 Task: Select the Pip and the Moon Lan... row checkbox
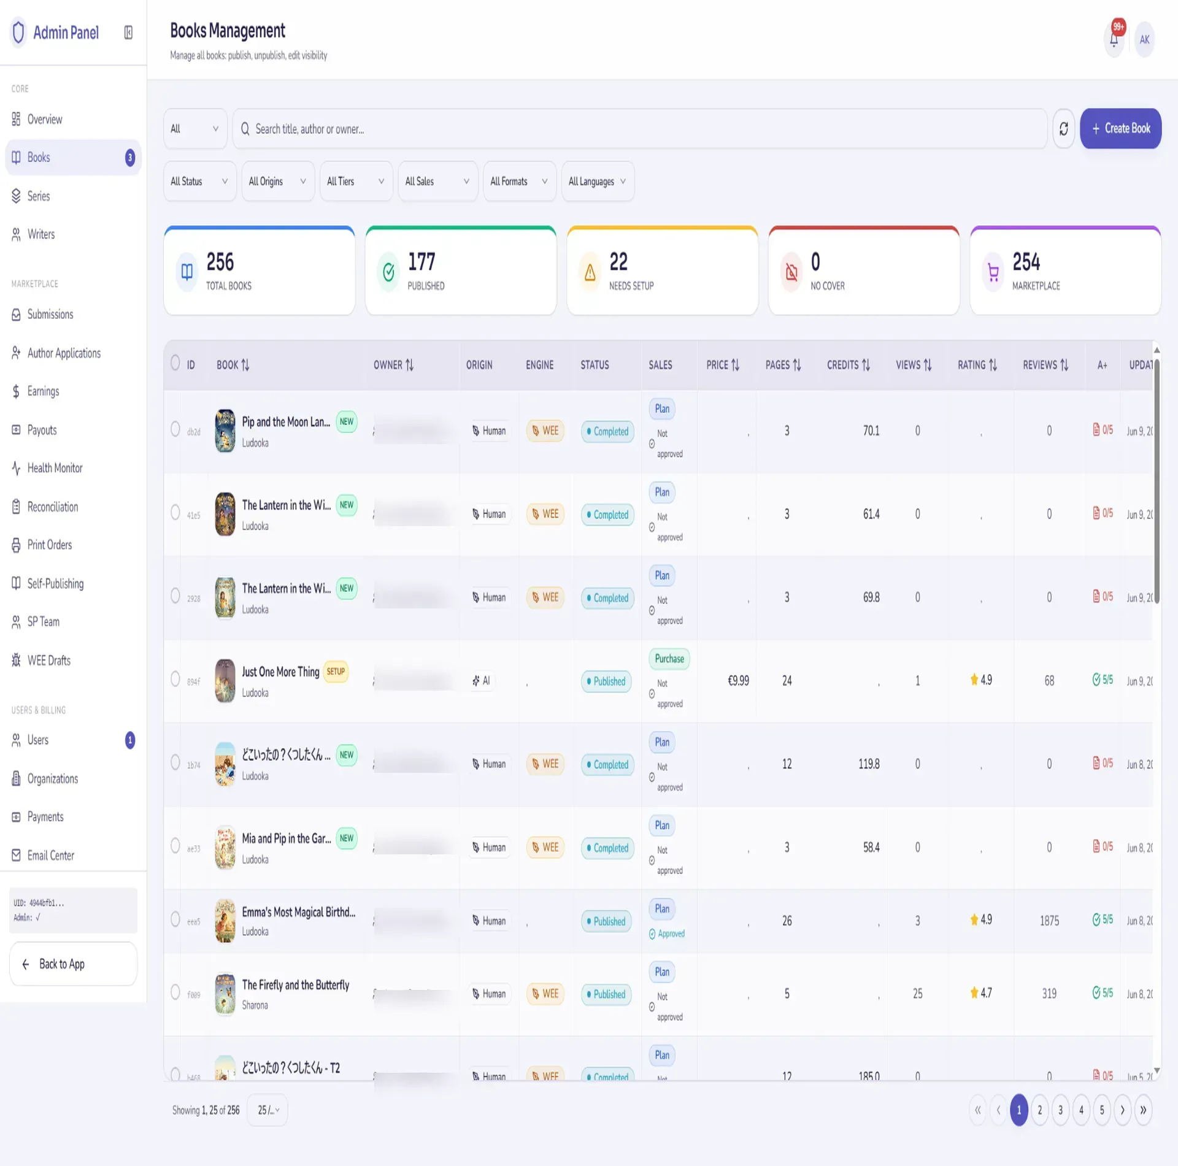click(175, 429)
